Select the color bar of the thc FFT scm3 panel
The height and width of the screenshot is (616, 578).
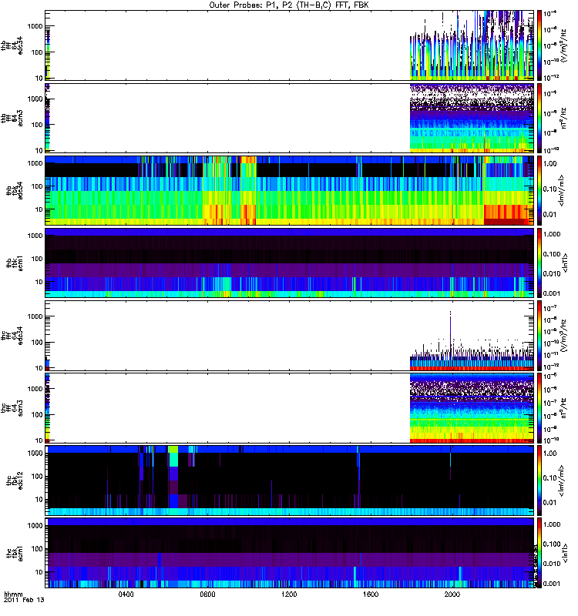tap(541, 408)
